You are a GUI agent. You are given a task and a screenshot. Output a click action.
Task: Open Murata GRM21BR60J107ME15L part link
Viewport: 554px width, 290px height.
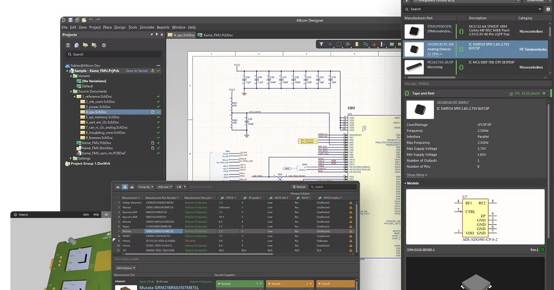(169, 287)
